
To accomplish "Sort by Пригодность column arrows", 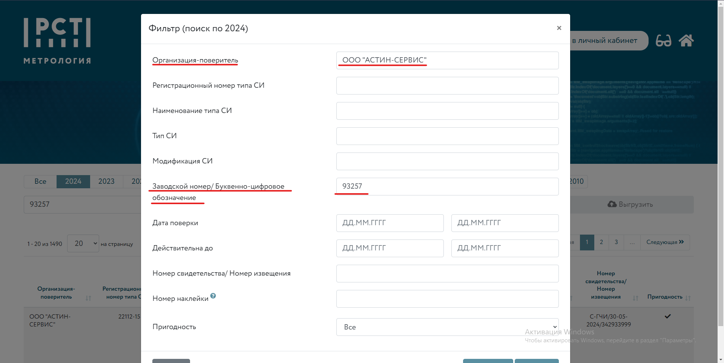I will pos(688,298).
